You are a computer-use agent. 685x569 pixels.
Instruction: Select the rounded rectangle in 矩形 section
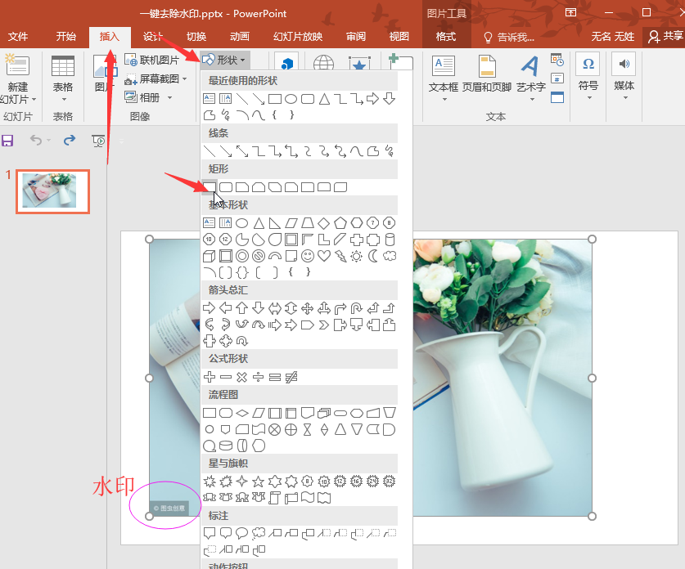[x=226, y=187]
